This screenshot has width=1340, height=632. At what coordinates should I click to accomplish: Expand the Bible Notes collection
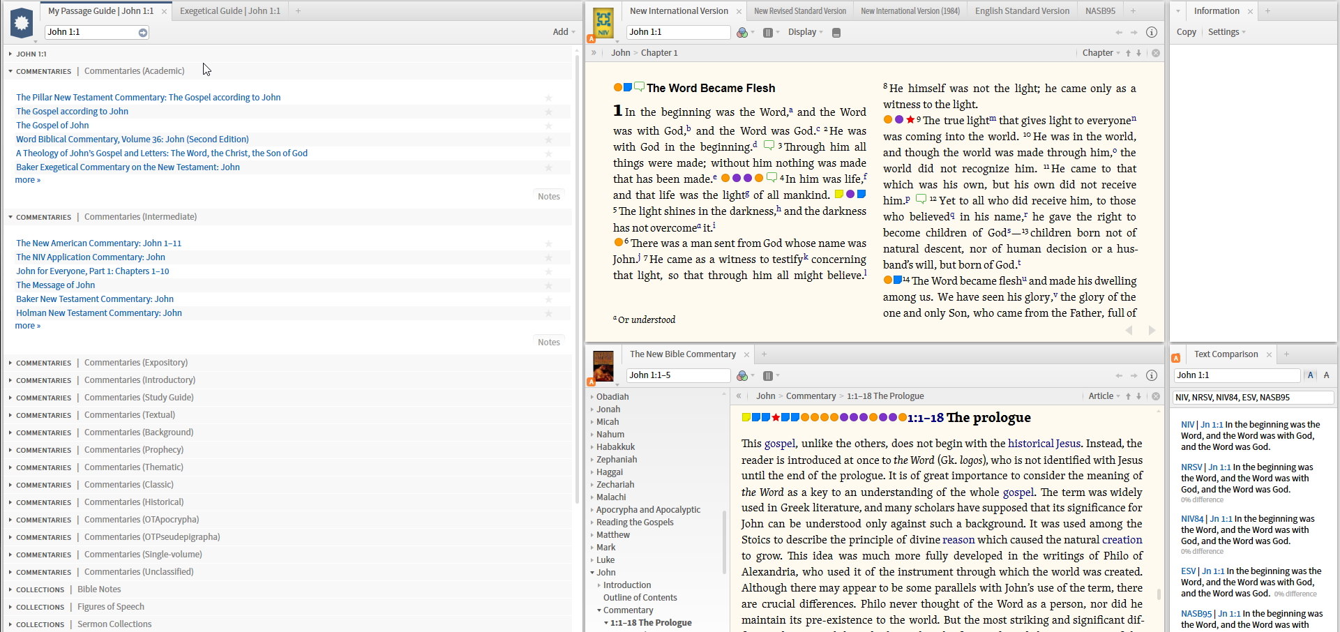[10, 589]
